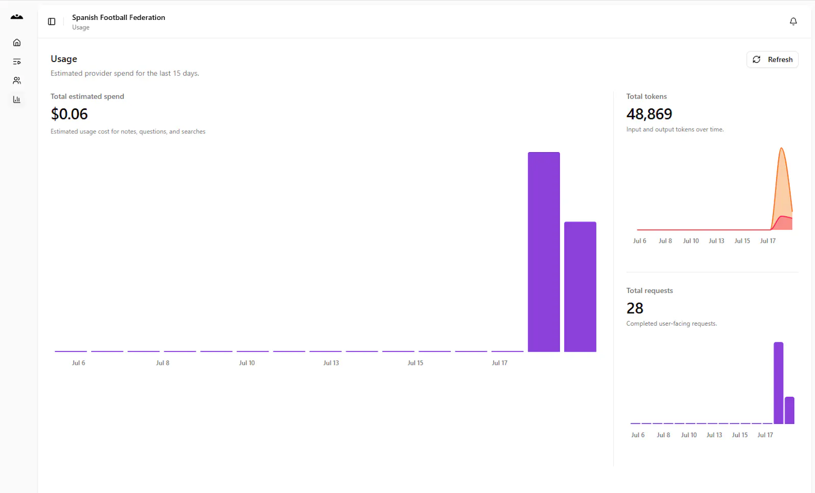This screenshot has height=493, width=815.
Task: Click the Total requests label
Action: pyautogui.click(x=649, y=291)
